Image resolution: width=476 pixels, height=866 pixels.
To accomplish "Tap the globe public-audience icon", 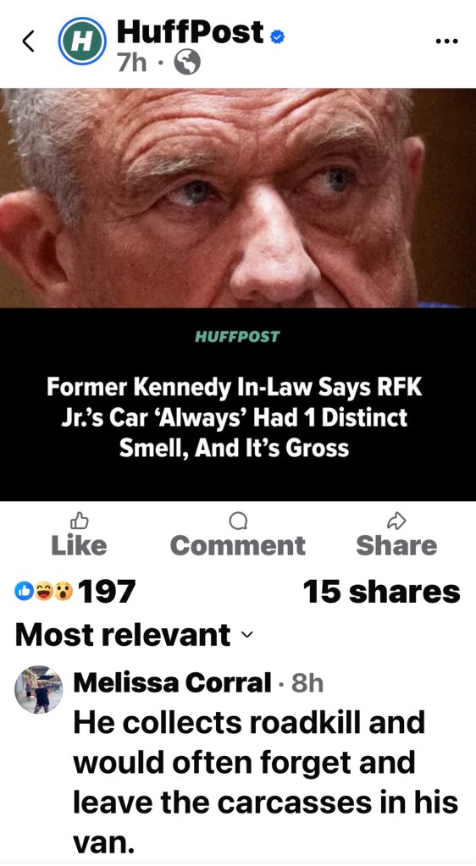I will click(x=187, y=63).
